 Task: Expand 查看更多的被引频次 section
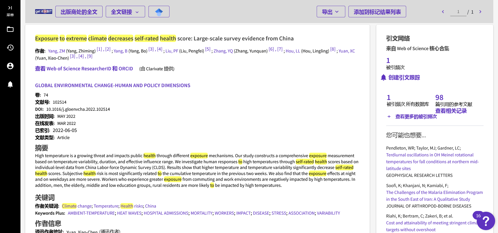pos(416,116)
